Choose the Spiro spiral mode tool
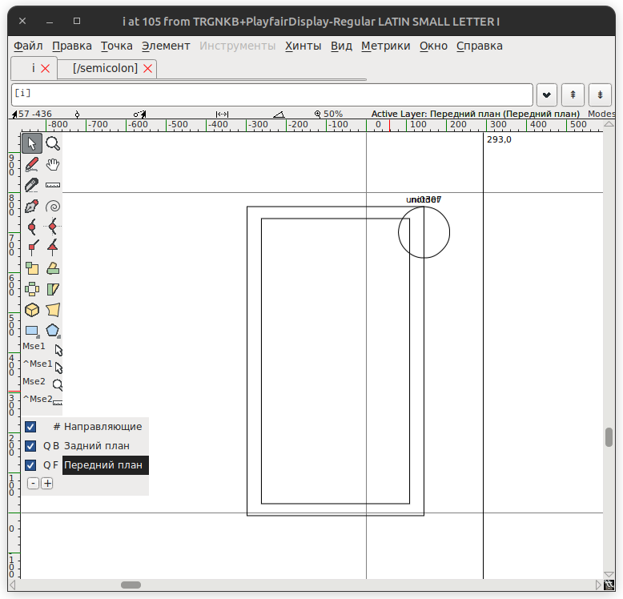623x599 pixels. click(x=53, y=206)
